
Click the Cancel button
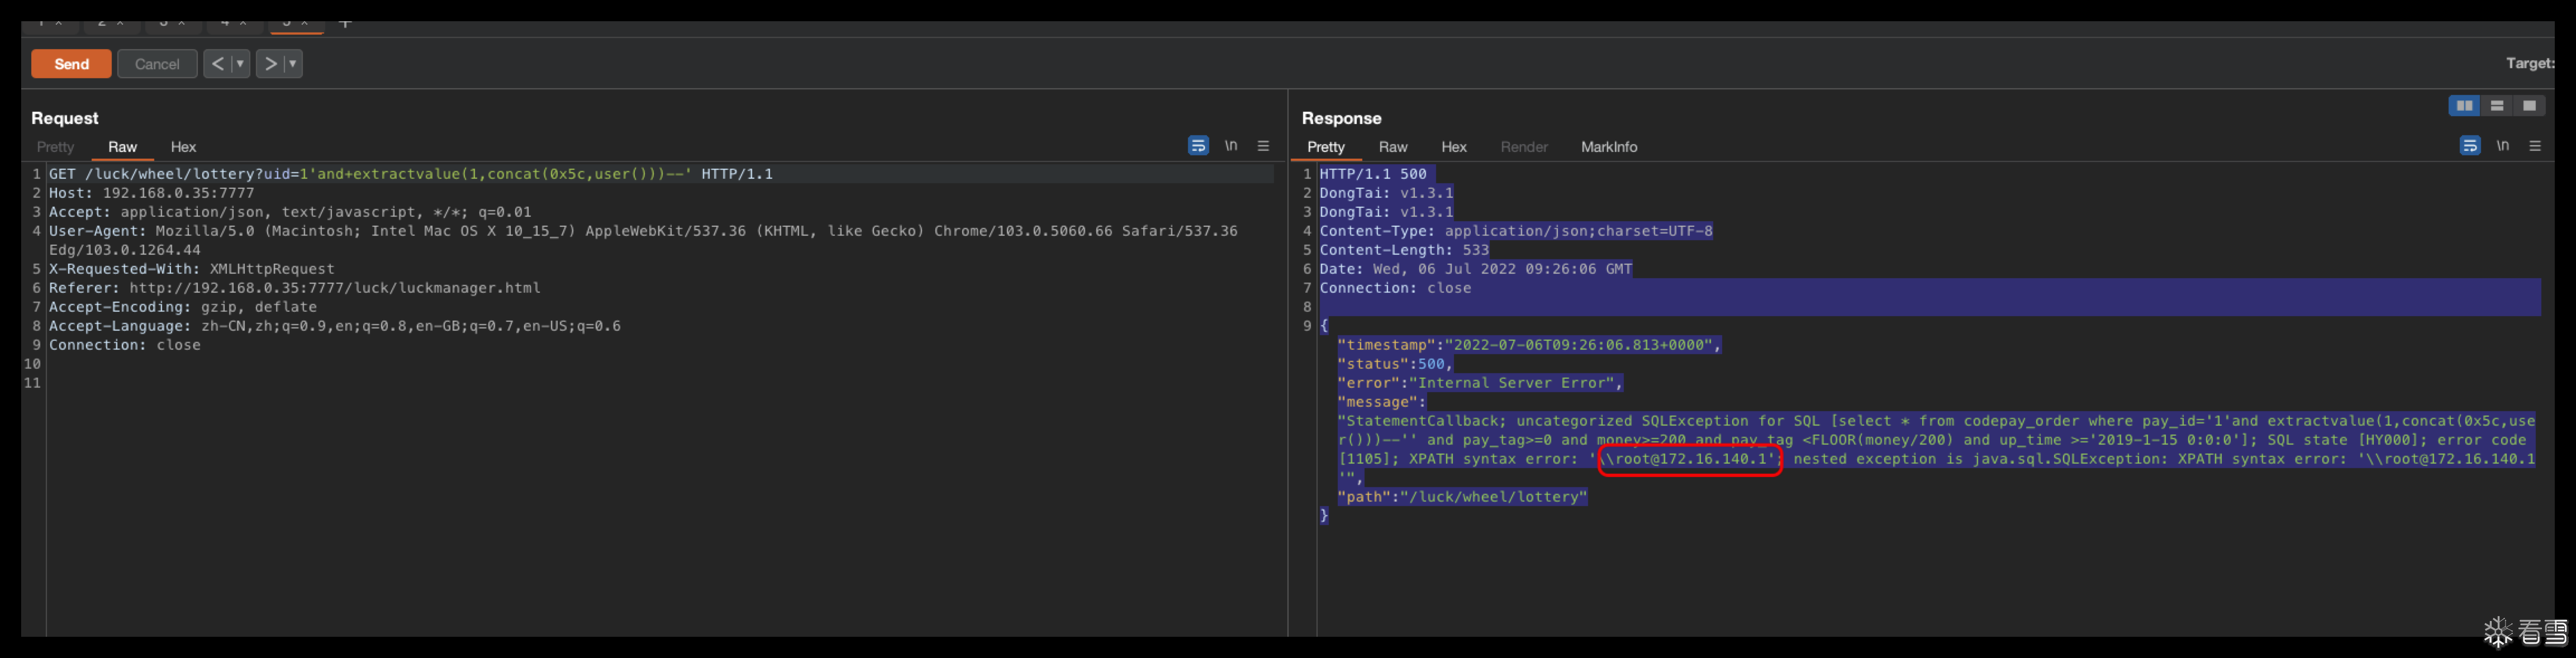(157, 64)
